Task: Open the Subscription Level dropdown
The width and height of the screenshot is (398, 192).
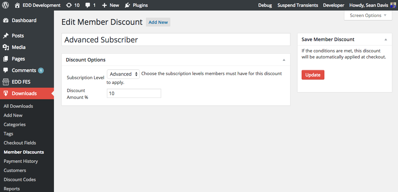Action: (x=123, y=74)
